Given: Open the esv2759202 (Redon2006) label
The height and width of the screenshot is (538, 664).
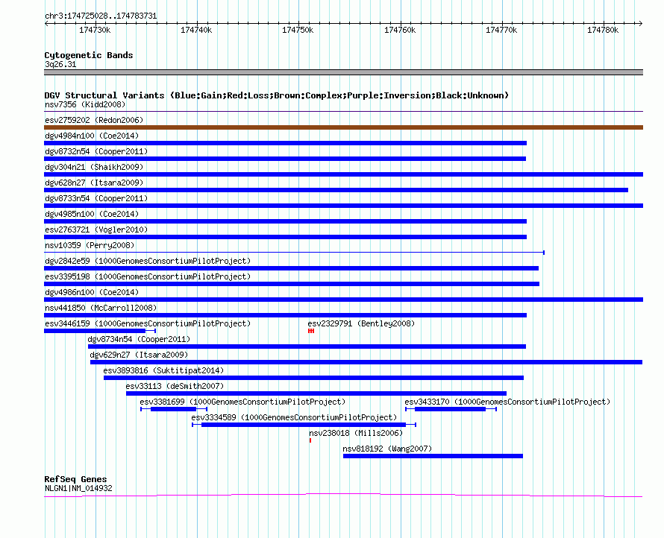Looking at the screenshot, I should 94,120.
